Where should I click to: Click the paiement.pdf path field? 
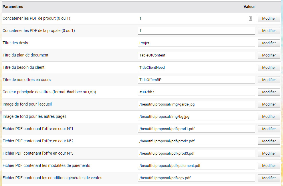pos(196,165)
